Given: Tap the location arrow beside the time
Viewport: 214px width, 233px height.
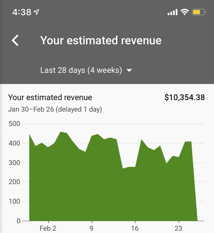Looking at the screenshot, I should 36,12.
